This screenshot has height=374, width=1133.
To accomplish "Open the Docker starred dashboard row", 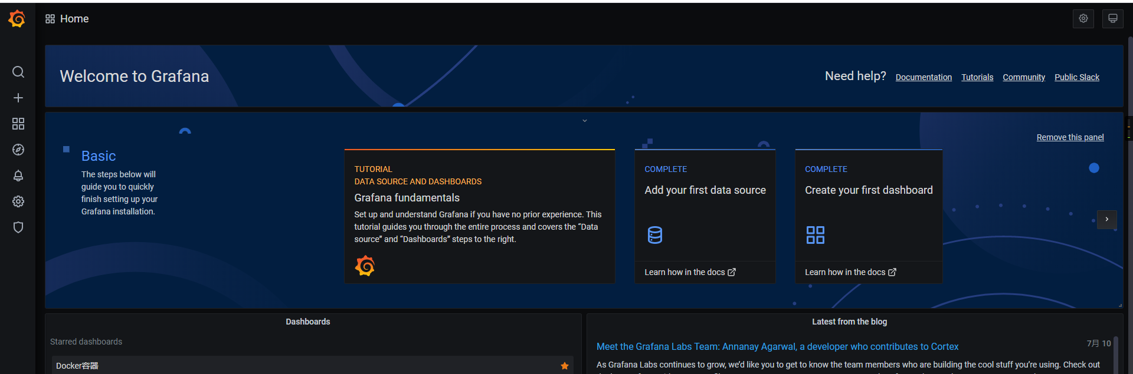I will [x=313, y=365].
